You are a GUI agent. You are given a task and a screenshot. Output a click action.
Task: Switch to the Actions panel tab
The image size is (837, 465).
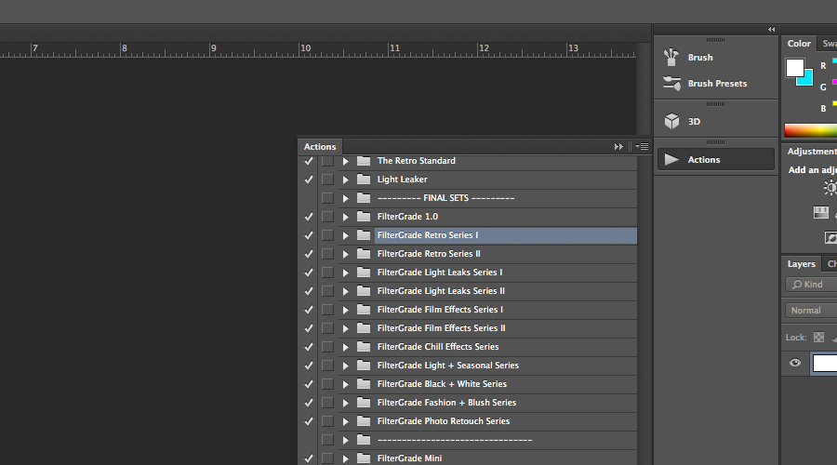coord(320,146)
